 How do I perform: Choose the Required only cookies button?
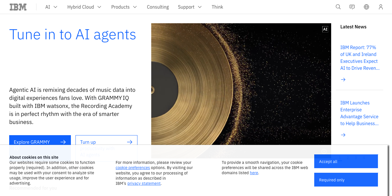346,180
